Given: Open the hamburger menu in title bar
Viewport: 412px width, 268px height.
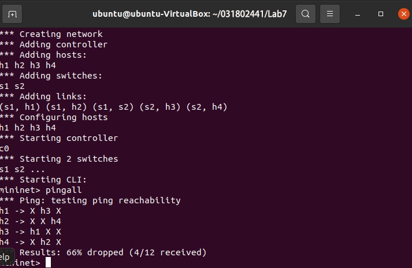Looking at the screenshot, I should [329, 13].
